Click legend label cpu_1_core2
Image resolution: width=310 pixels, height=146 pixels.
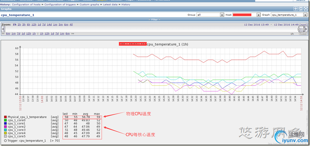(x=17, y=126)
